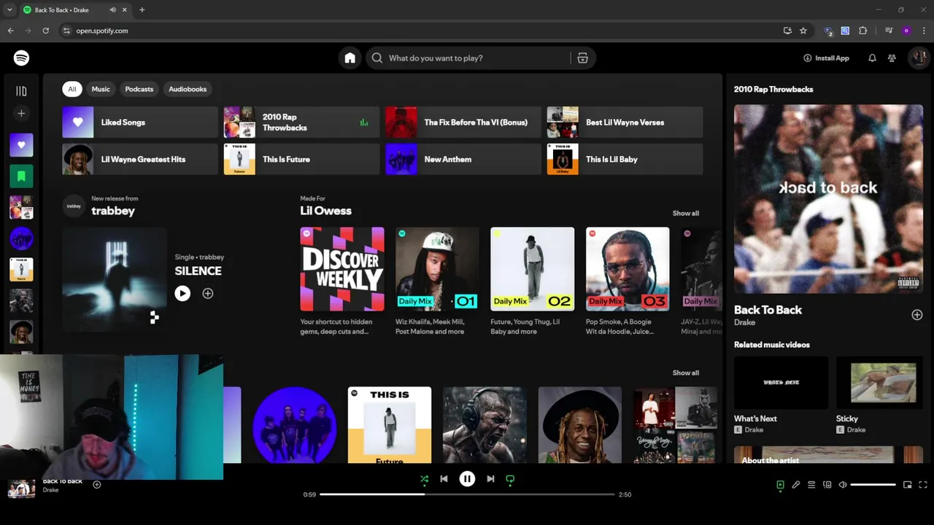Toggle shuffle in the player

[x=424, y=479]
